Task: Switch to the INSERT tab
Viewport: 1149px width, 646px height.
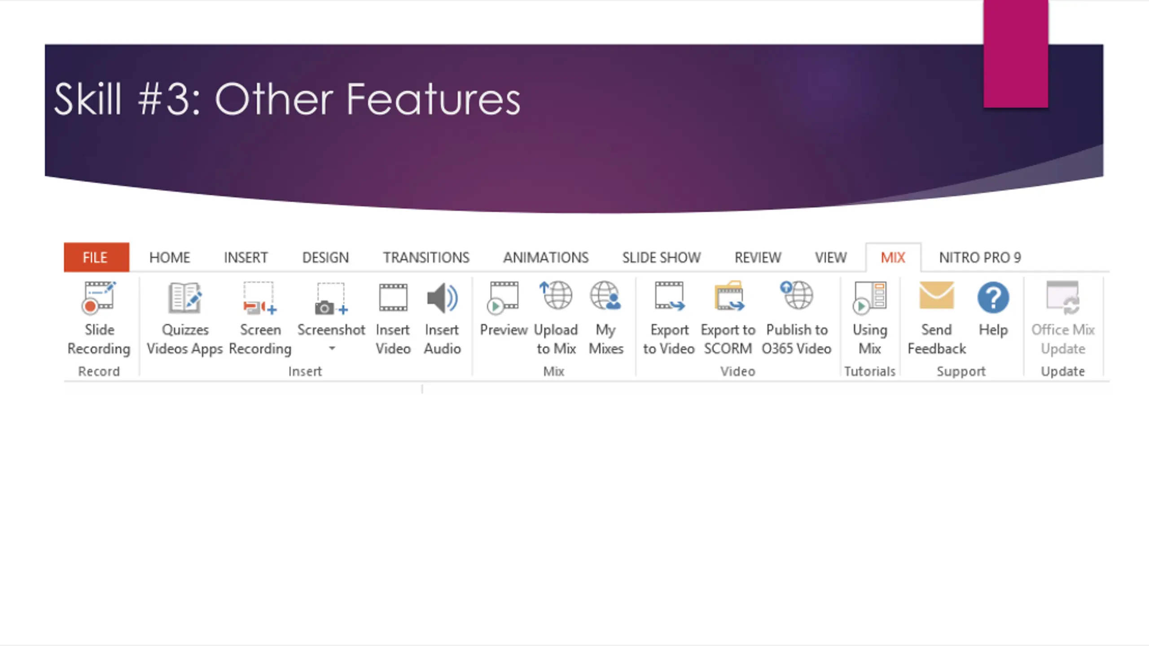Action: [246, 258]
